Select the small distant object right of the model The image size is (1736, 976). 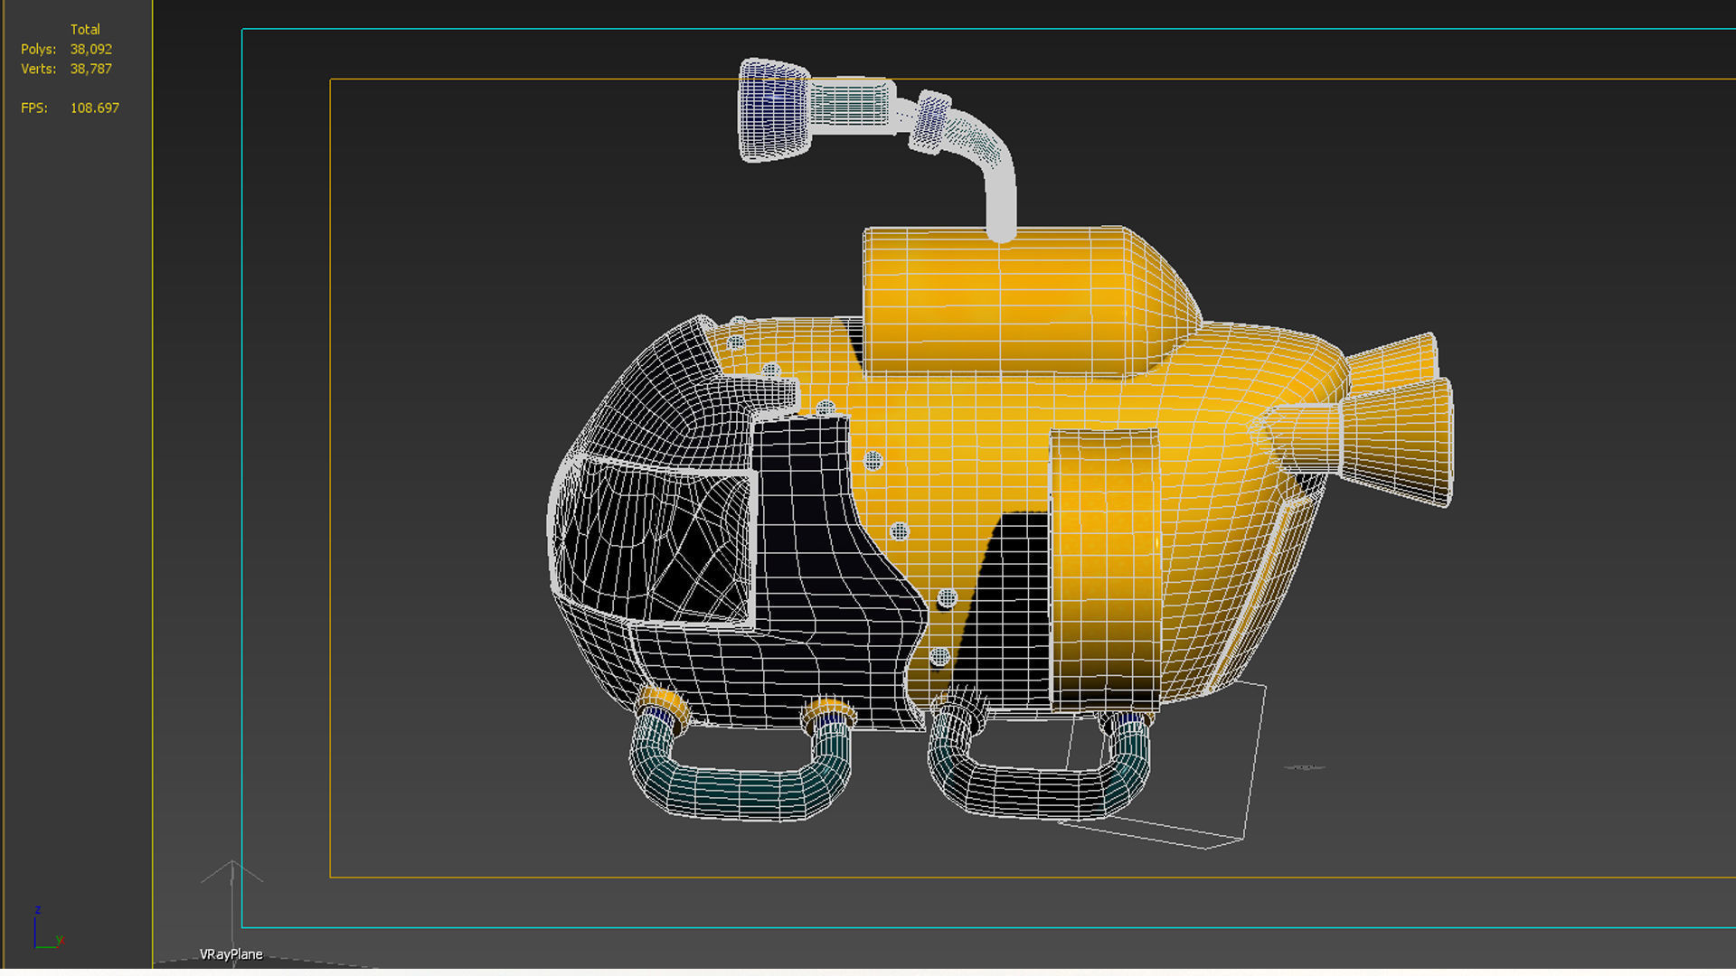point(1304,767)
